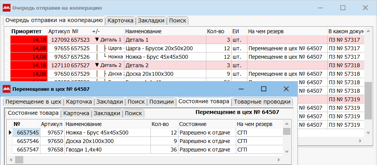Collapse the Деталь 1 tree node

[x=97, y=40]
